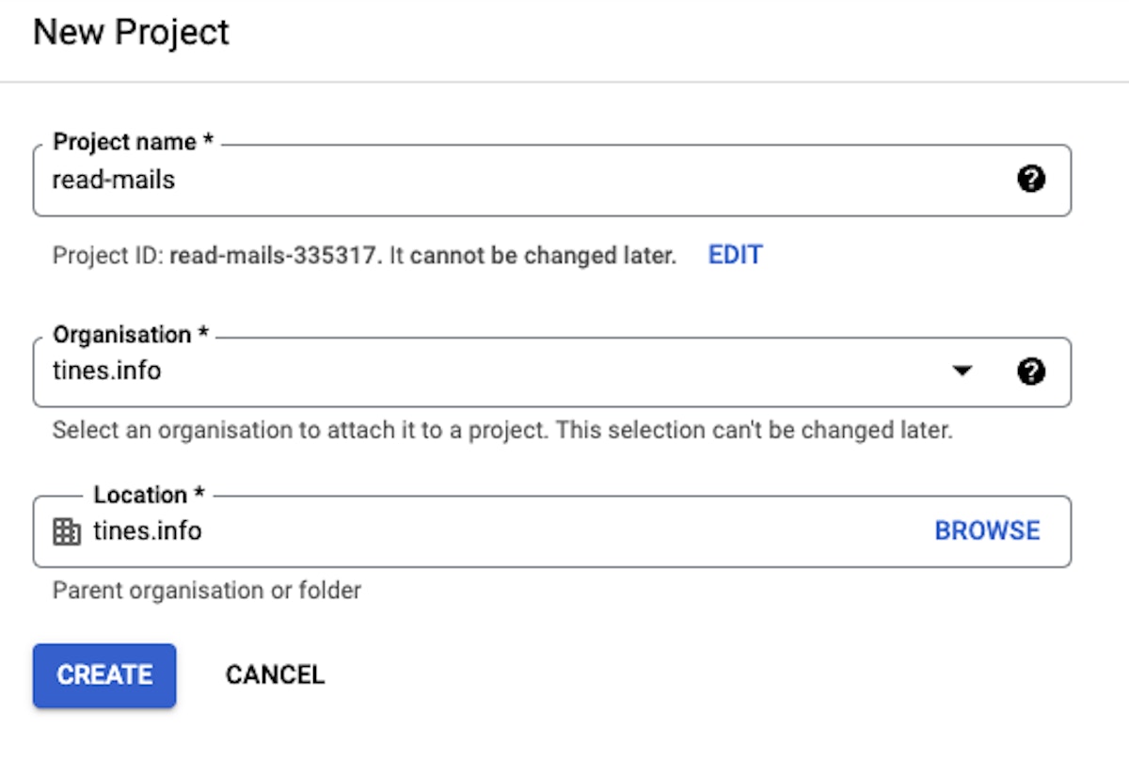
Task: Click the help icon beside Project name
Action: [x=1031, y=180]
